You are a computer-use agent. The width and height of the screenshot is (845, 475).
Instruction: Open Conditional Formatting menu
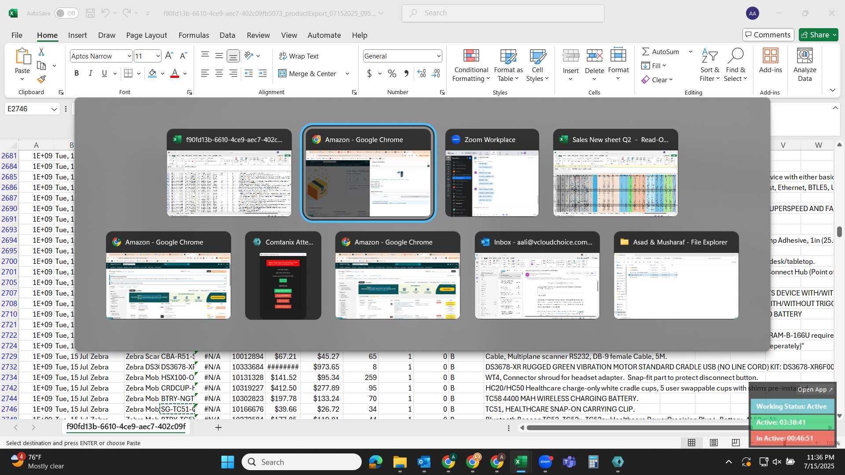point(471,65)
